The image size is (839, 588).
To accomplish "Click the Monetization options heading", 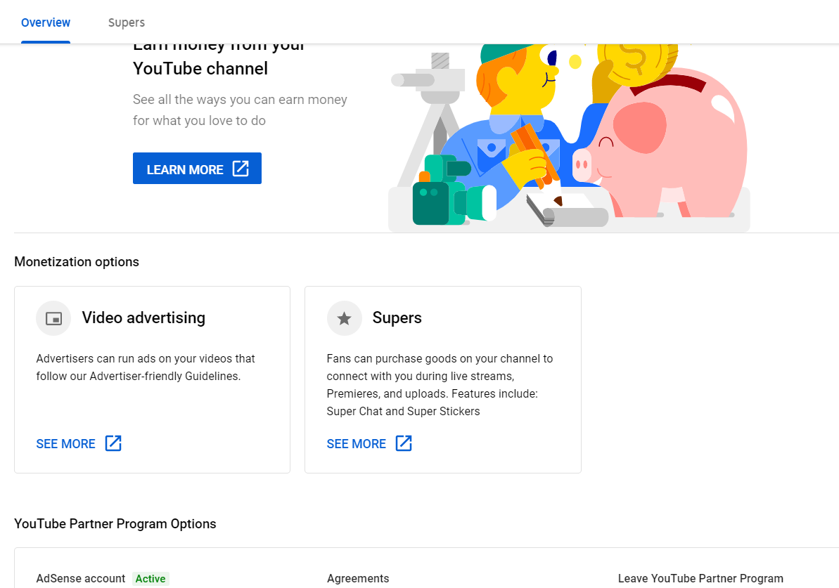I will click(77, 262).
